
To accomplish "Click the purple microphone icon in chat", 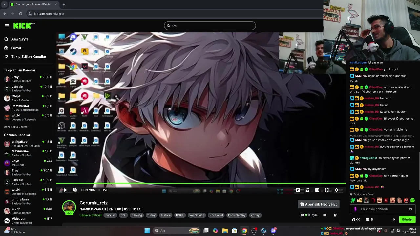I will tap(355, 209).
